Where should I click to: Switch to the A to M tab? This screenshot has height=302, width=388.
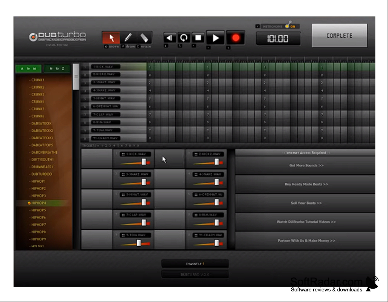pos(28,68)
